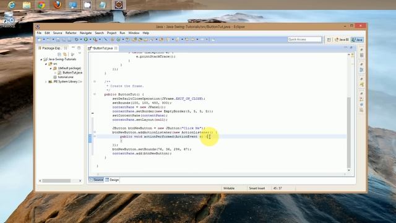This screenshot has height=223, width=396.
Task: Click the Back navigation arrow in toolbar
Action: tap(194, 40)
